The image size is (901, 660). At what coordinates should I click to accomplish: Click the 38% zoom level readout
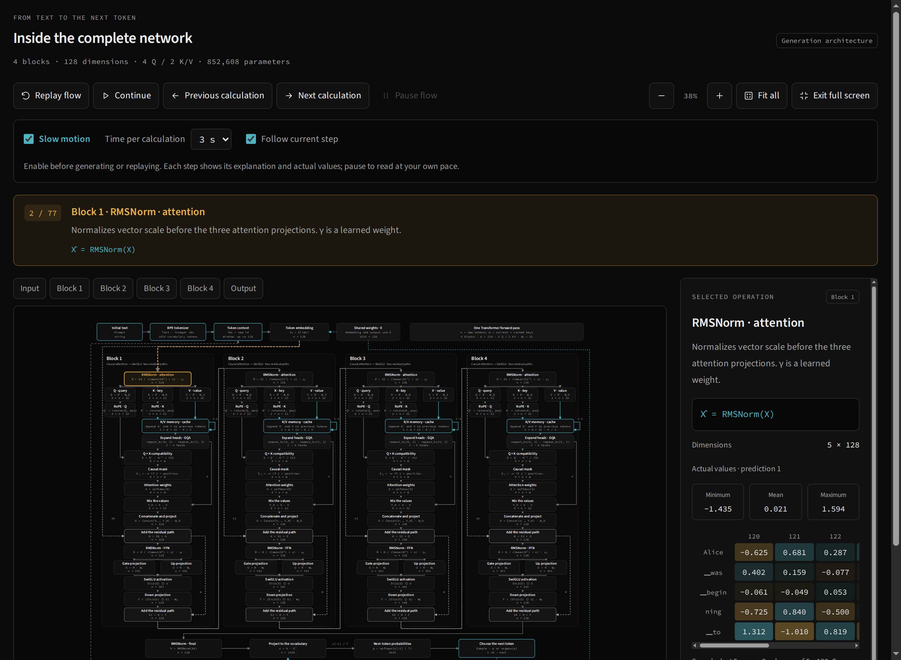pyautogui.click(x=691, y=96)
